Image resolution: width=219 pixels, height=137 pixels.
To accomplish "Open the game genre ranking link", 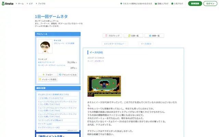I will pyautogui.click(x=52, y=65).
